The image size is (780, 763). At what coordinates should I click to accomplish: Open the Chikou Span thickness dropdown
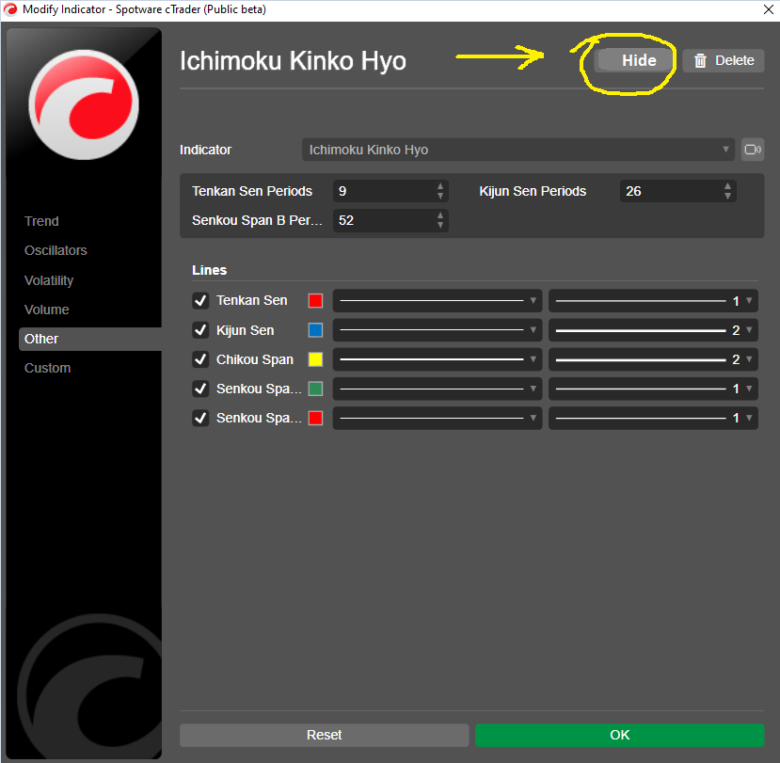click(x=653, y=359)
